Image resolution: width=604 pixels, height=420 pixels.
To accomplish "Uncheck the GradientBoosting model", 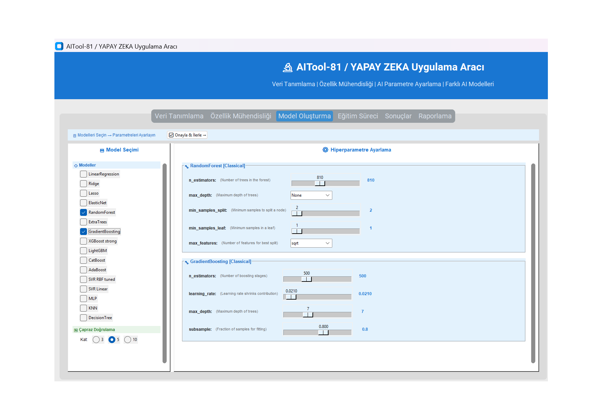I will [x=83, y=232].
